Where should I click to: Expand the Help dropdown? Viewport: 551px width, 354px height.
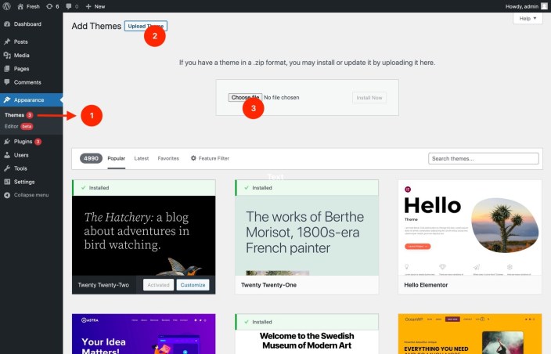point(529,18)
